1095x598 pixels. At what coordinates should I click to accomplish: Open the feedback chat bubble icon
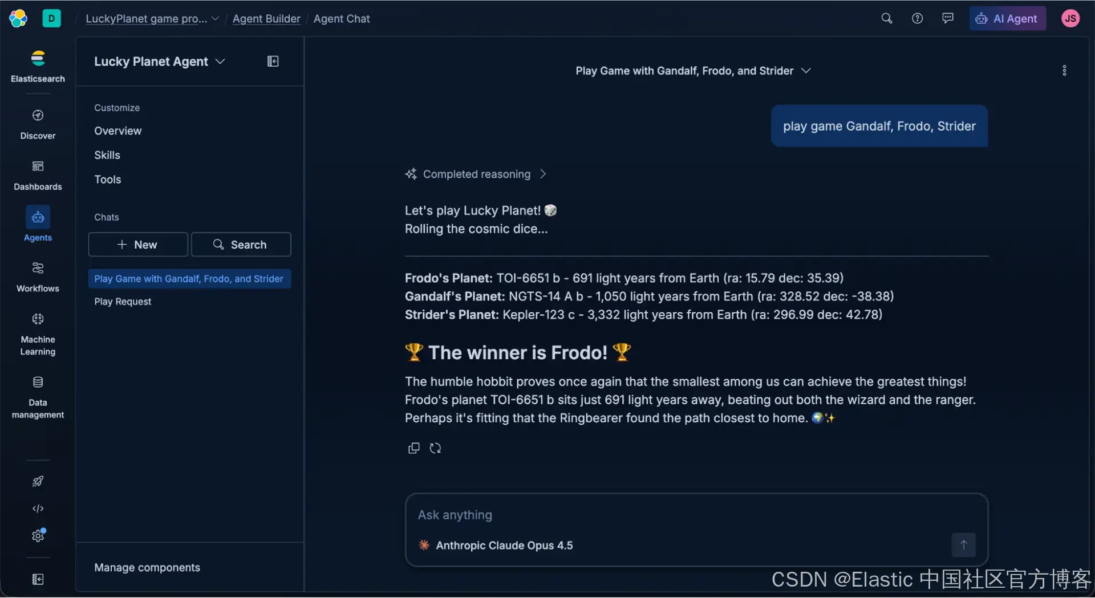coord(948,18)
